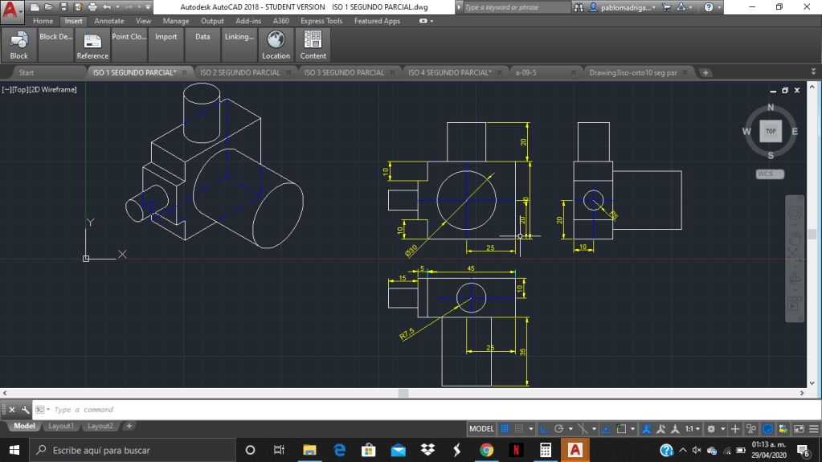Open Google Chrome from the Windows taskbar
The image size is (822, 462).
pos(486,450)
